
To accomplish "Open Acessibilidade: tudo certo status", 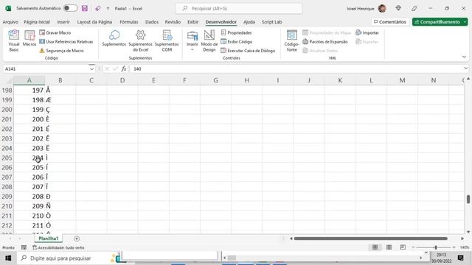I will click(58, 247).
